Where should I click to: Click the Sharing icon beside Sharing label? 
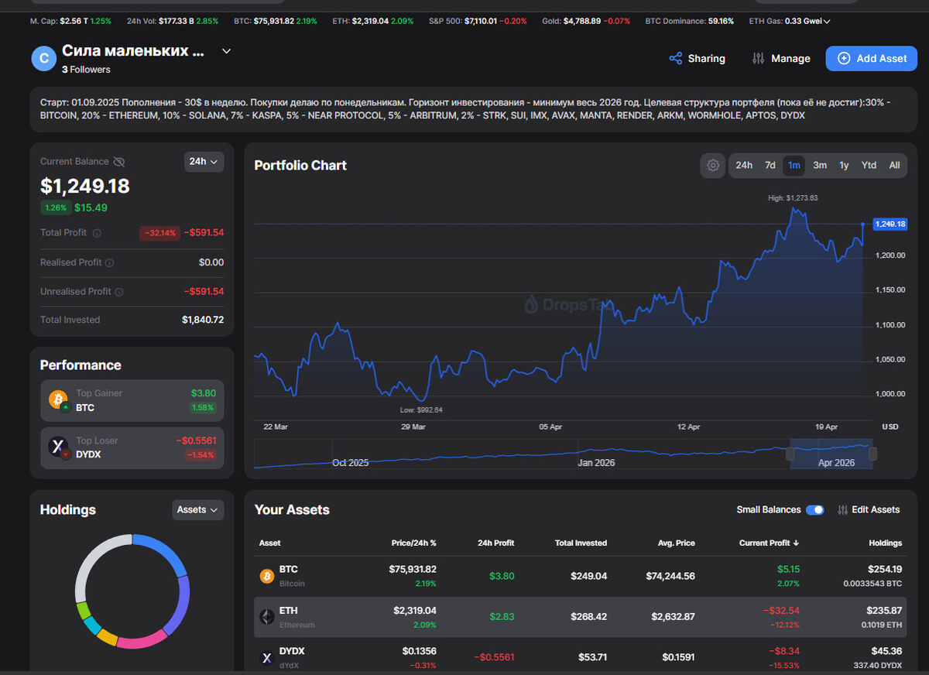pyautogui.click(x=676, y=58)
